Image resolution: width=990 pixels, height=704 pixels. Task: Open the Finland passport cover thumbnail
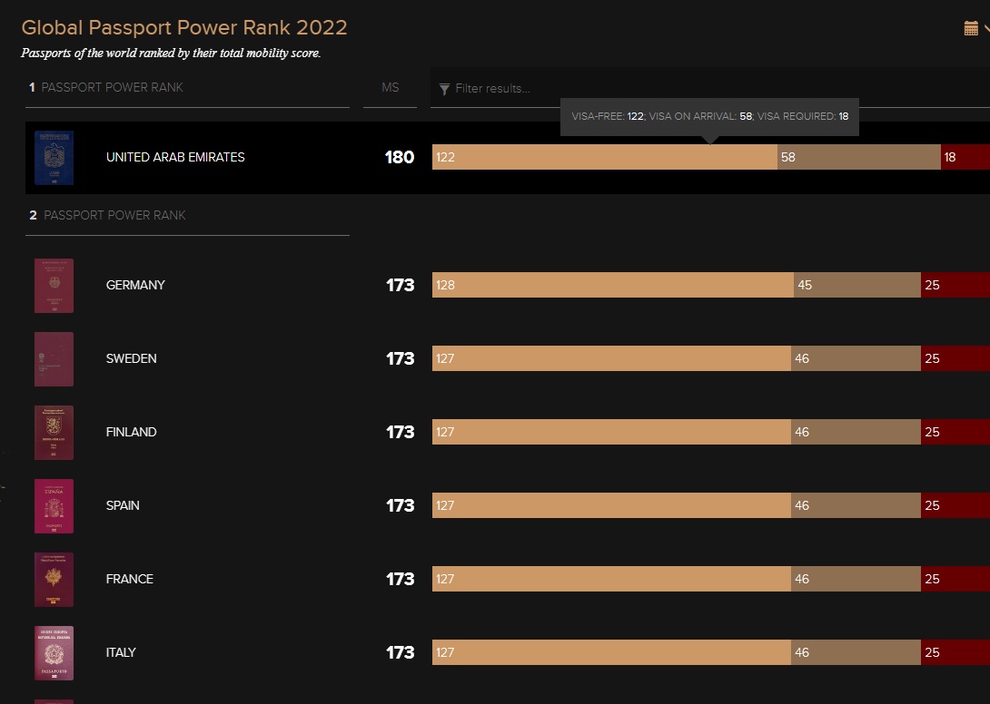click(x=54, y=433)
